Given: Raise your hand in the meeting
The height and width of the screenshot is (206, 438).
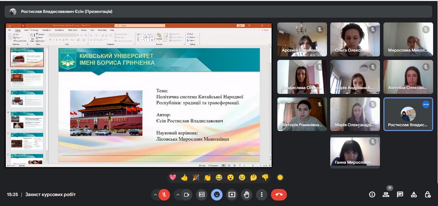Looking at the screenshot, I should click(247, 194).
